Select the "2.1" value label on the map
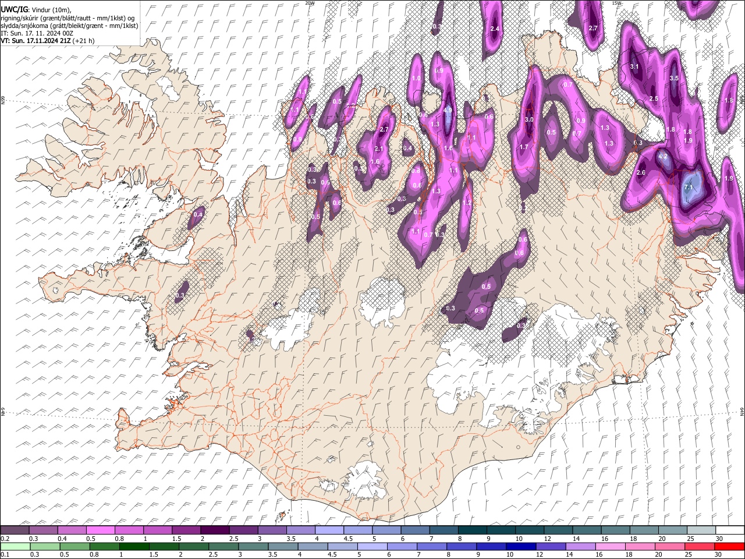Image resolution: width=745 pixels, height=559 pixels. [x=379, y=149]
